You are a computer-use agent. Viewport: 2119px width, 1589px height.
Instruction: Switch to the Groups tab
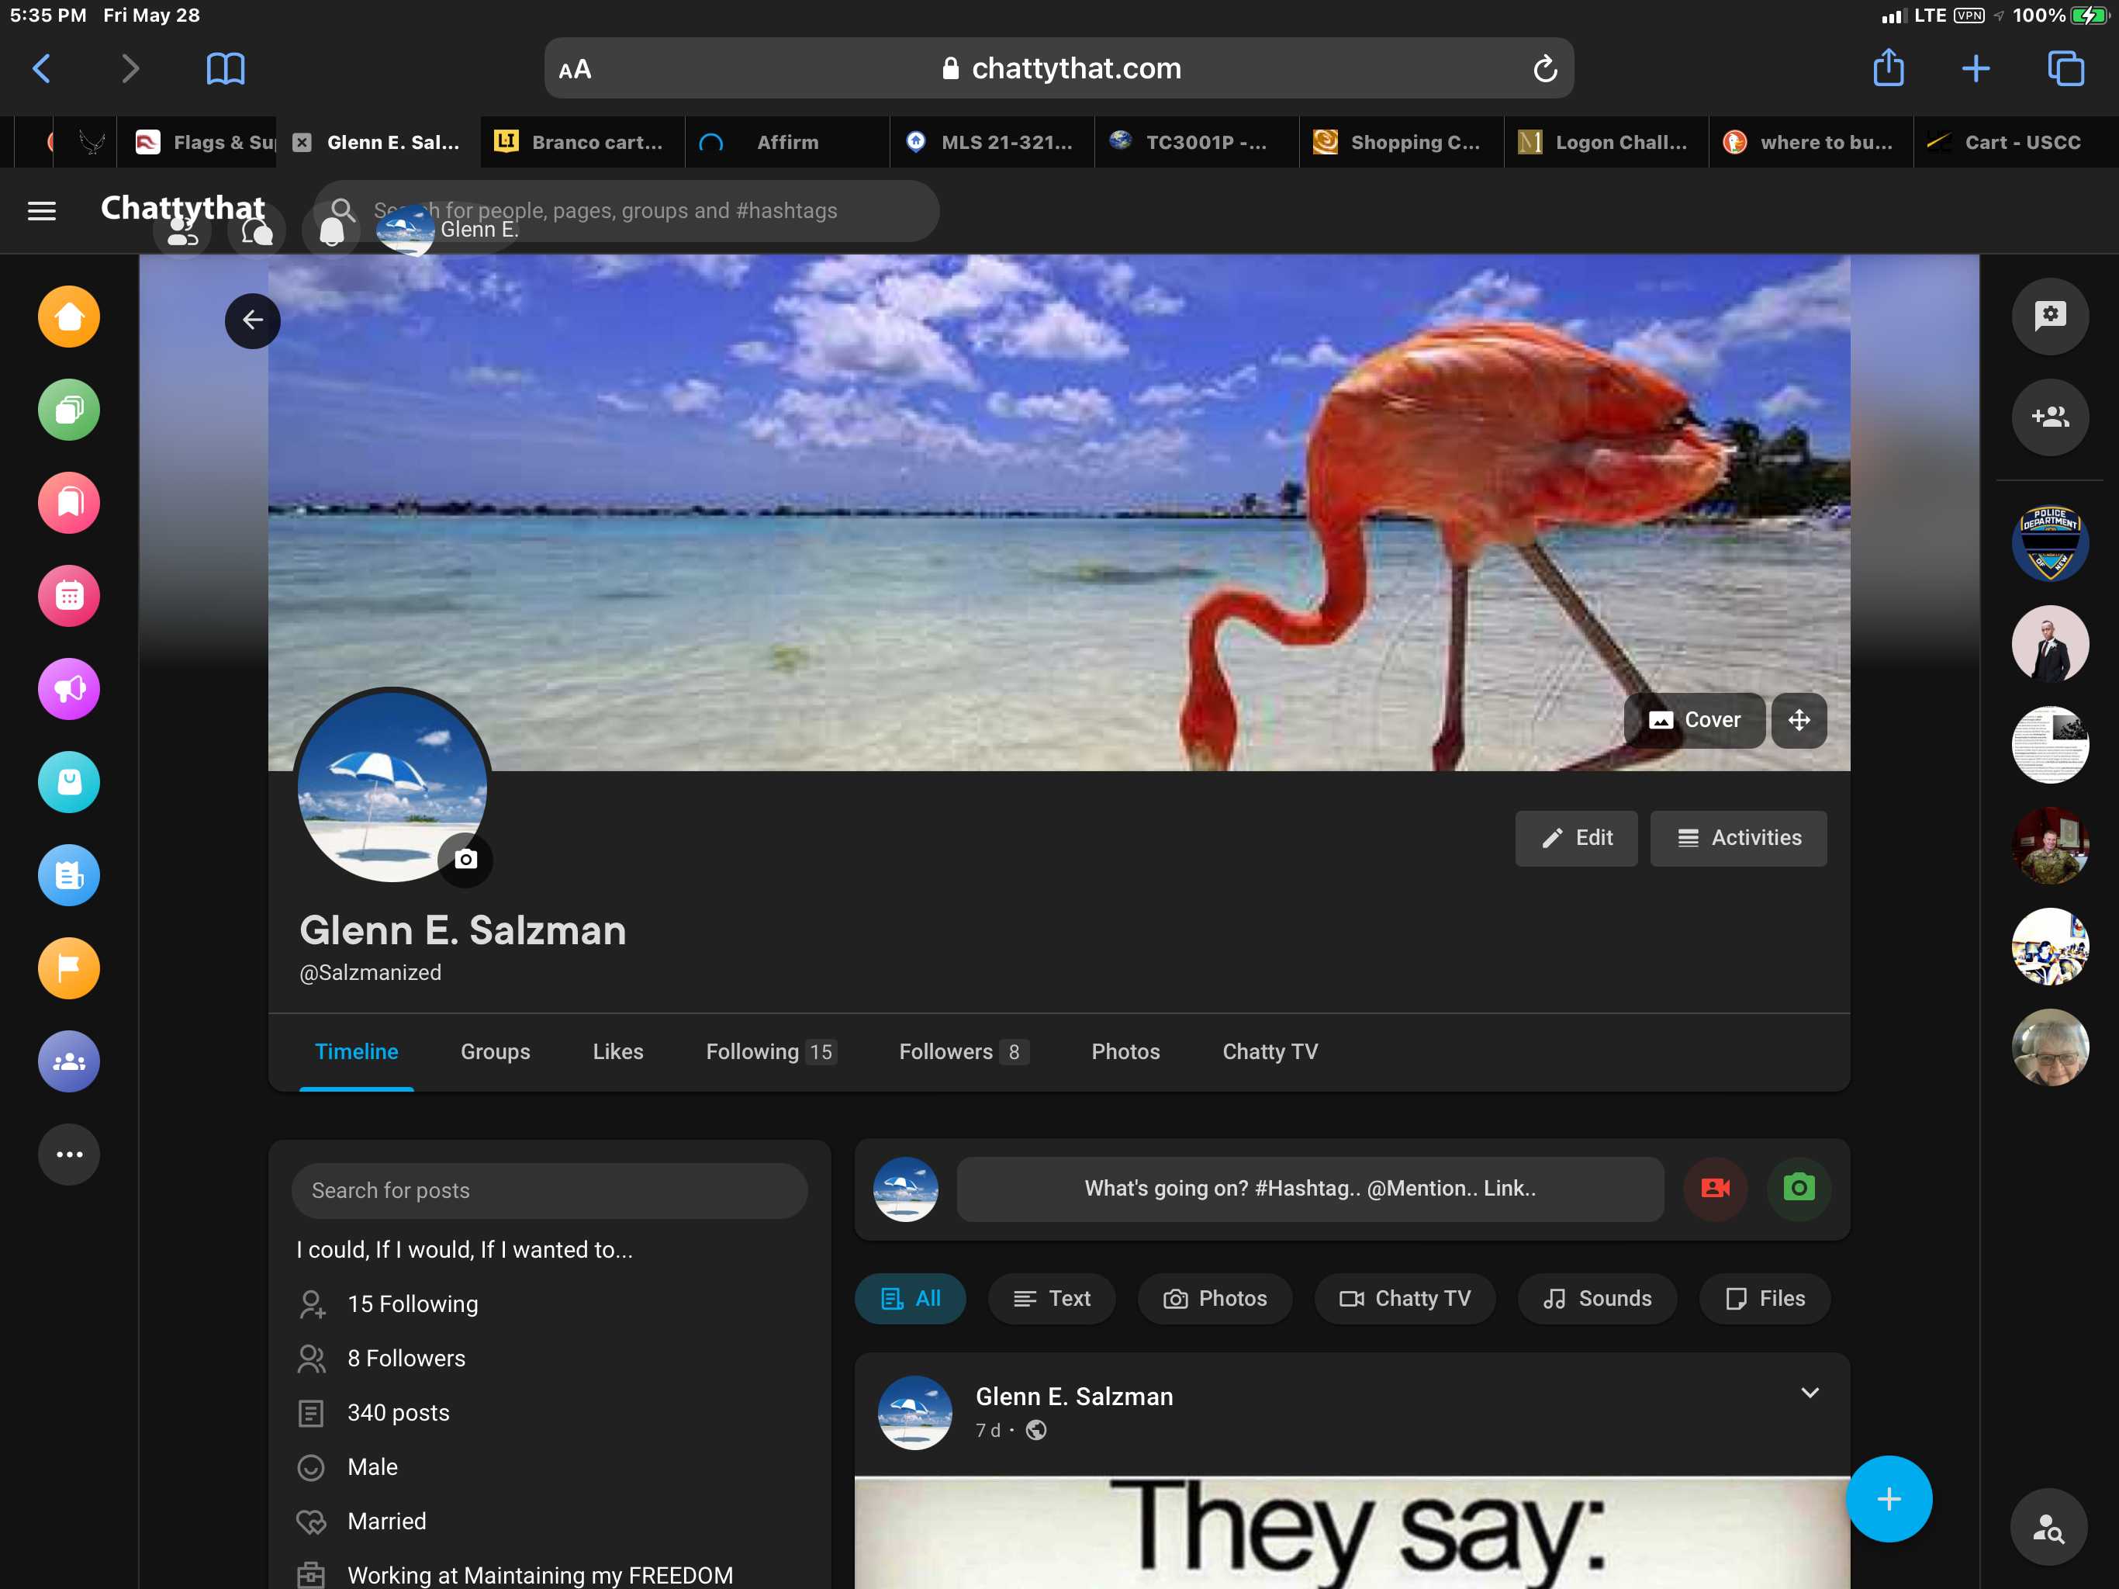click(x=496, y=1051)
